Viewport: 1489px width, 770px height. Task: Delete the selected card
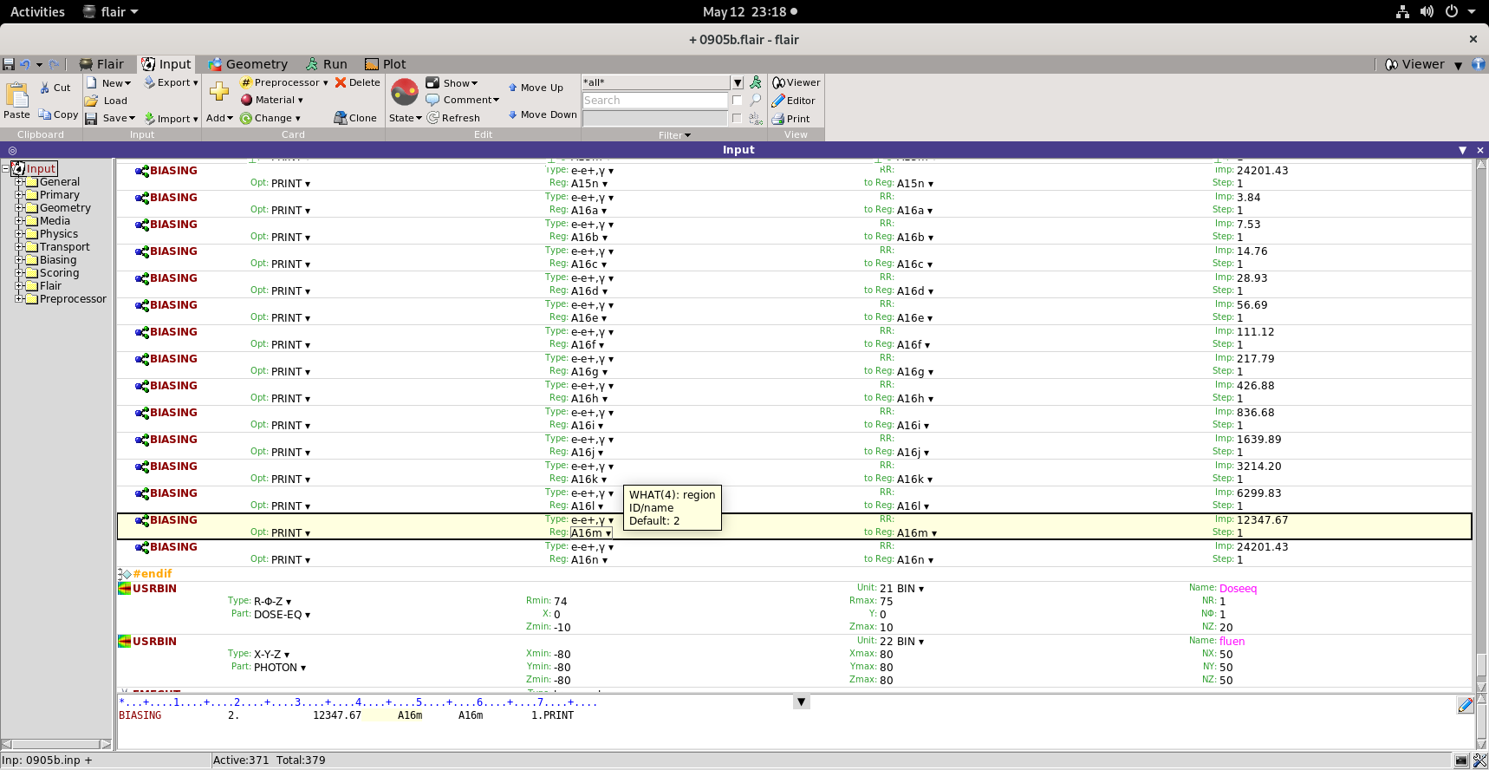[x=358, y=82]
